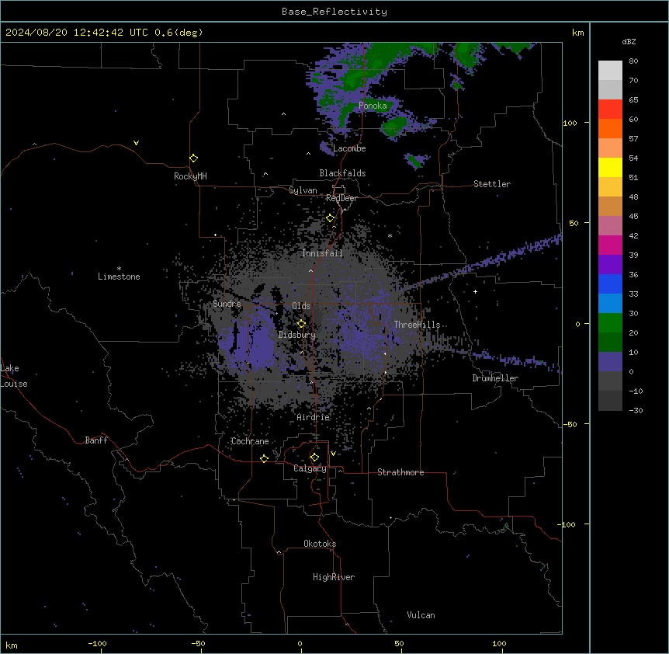
Task: Click the legend value 57
Action: pyautogui.click(x=633, y=138)
